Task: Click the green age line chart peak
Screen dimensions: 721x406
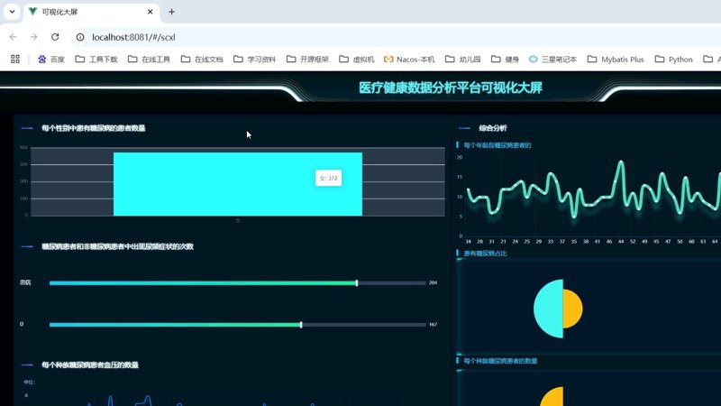Action: pos(621,162)
